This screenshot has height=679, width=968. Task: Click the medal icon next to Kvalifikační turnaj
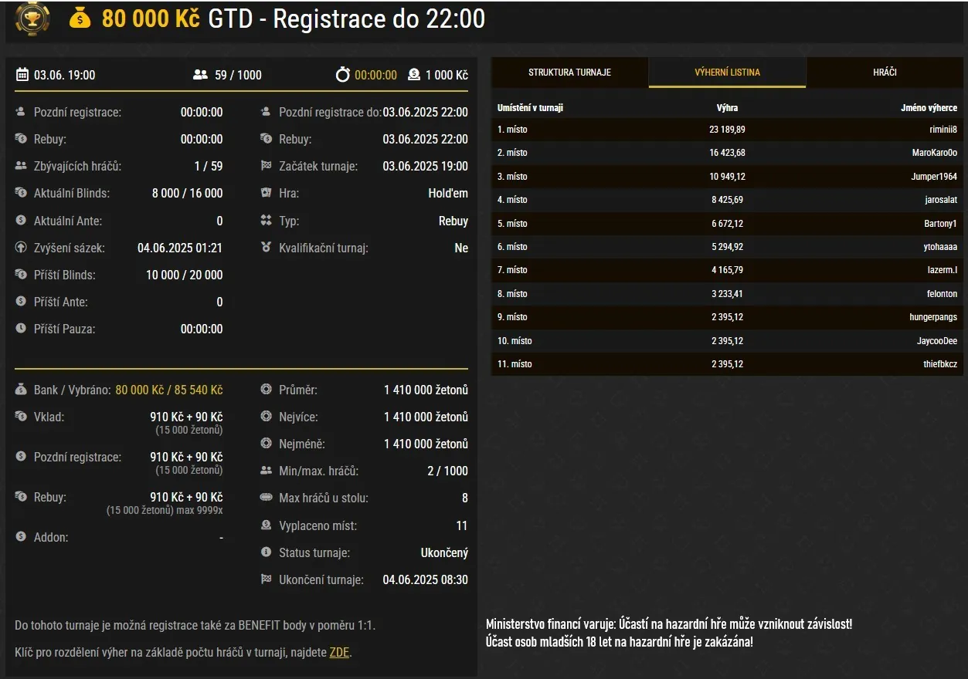coord(267,248)
